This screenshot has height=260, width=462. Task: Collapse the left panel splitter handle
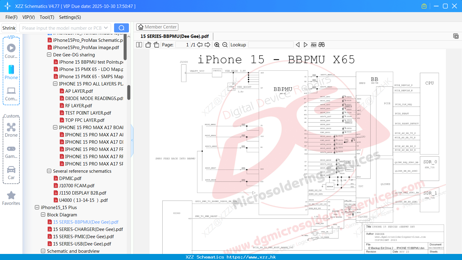(x=132, y=140)
